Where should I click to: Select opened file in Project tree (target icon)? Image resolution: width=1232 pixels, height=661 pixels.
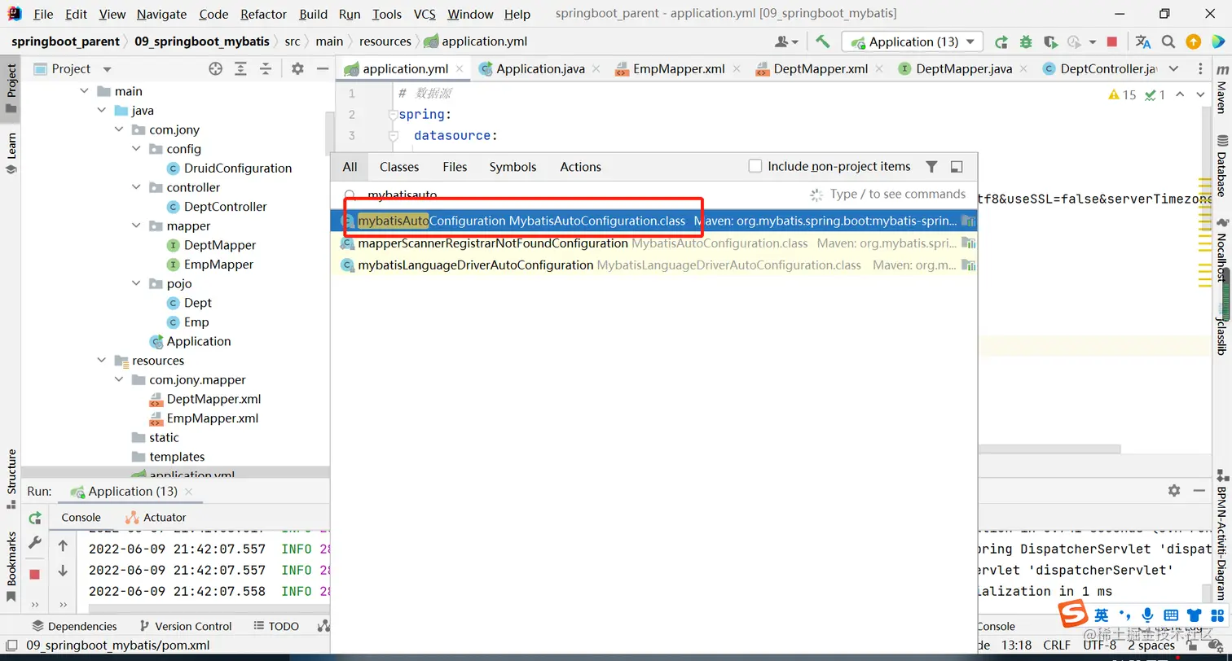coord(215,69)
